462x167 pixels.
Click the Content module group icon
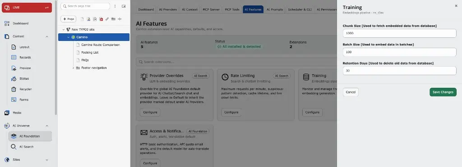[x=7, y=36]
